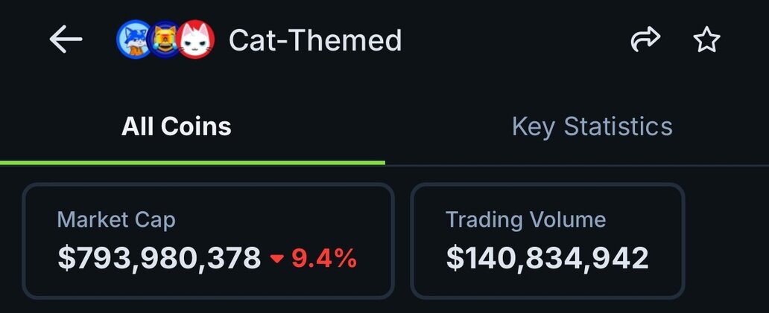
Task: Click the $140,834,942 trading volume value
Action: click(x=548, y=258)
